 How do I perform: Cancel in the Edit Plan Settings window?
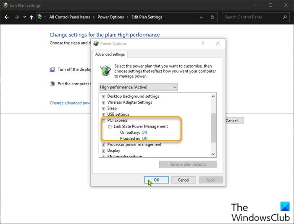tap(234, 121)
